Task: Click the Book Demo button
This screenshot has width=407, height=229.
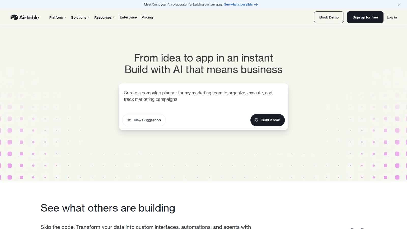Action: tap(329, 17)
